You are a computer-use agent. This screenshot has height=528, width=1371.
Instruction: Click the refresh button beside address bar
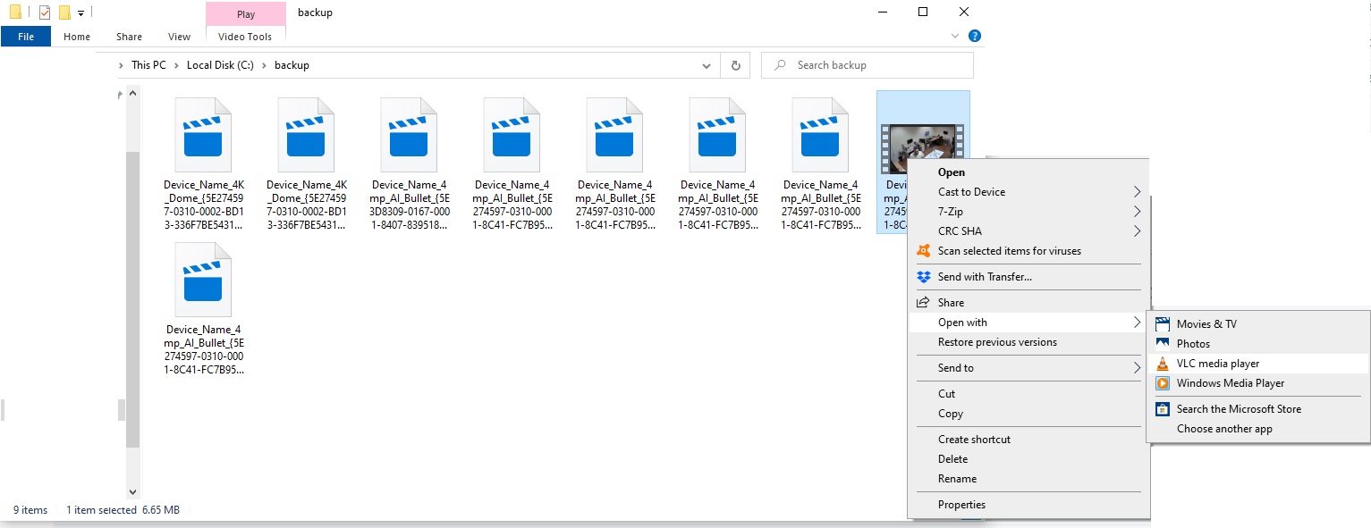pyautogui.click(x=735, y=65)
